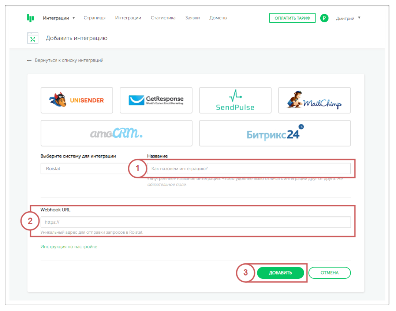
Task: Click the ОТМЕНА button
Action: (x=329, y=273)
